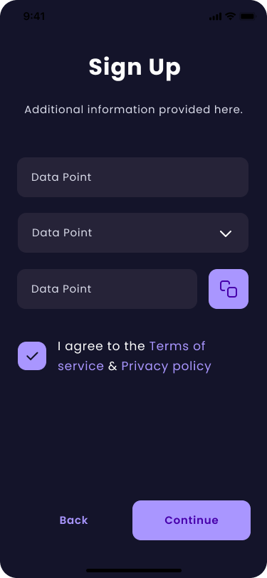Open the Privacy policy link
267x578 pixels.
pos(167,367)
